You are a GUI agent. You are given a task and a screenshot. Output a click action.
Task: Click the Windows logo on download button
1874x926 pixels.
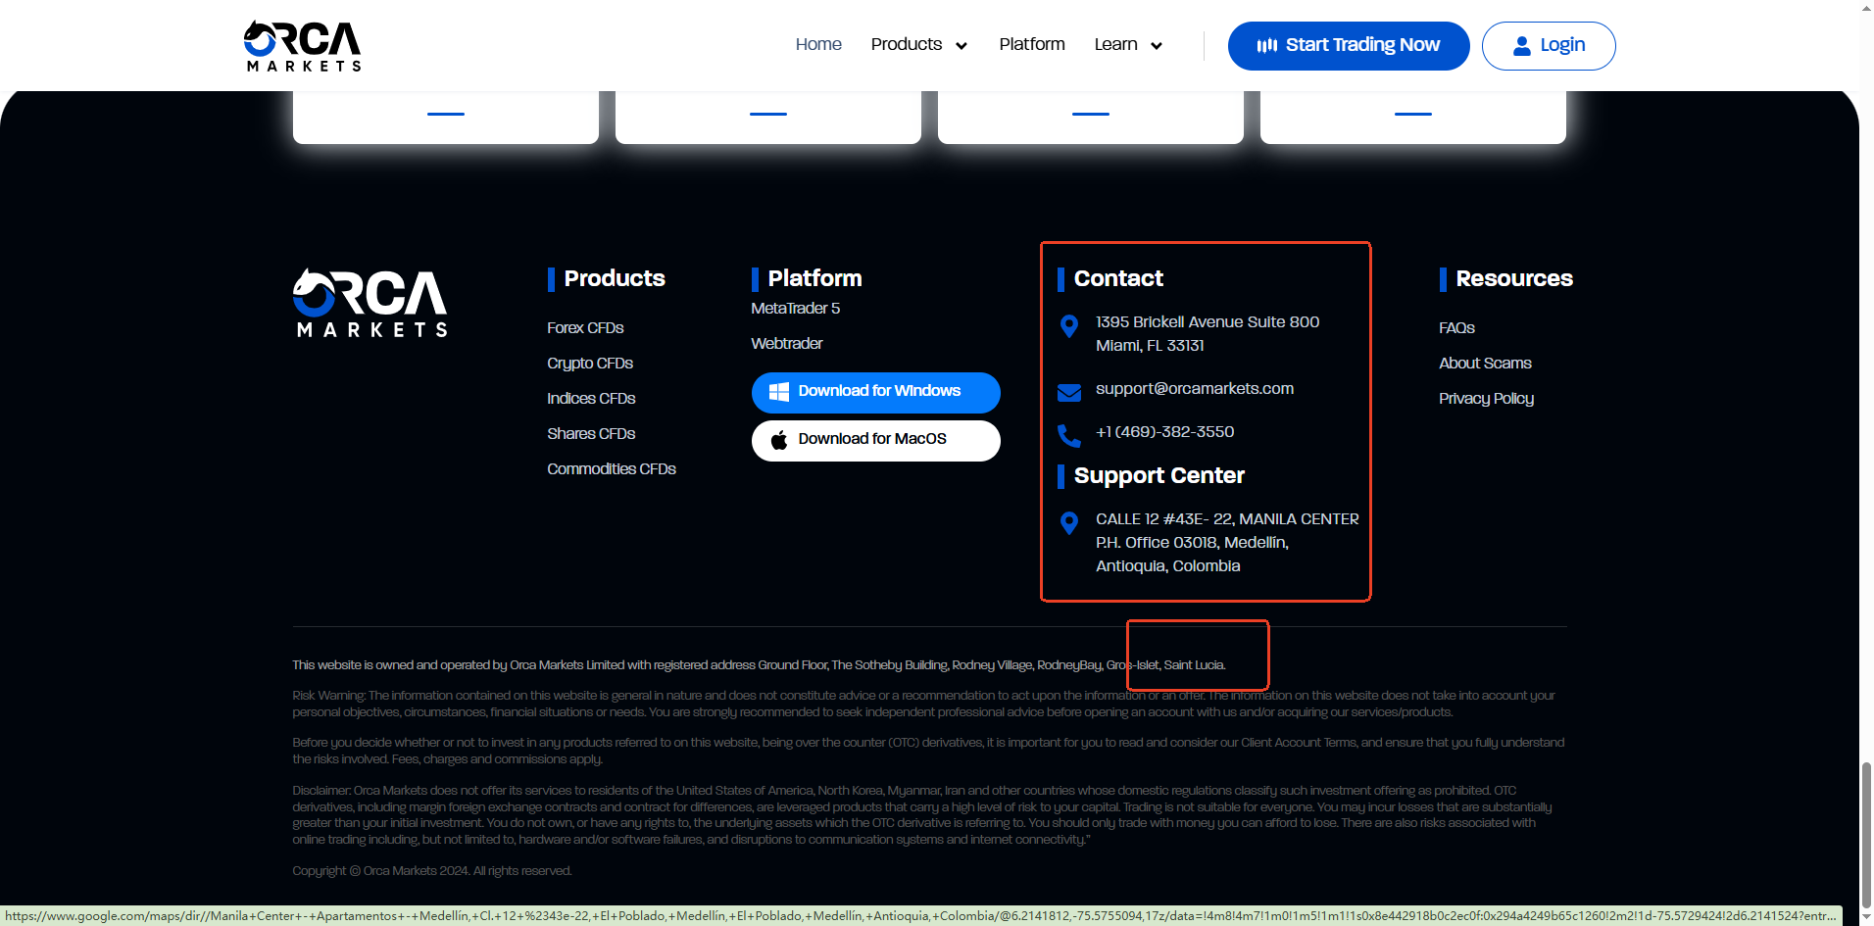(779, 392)
